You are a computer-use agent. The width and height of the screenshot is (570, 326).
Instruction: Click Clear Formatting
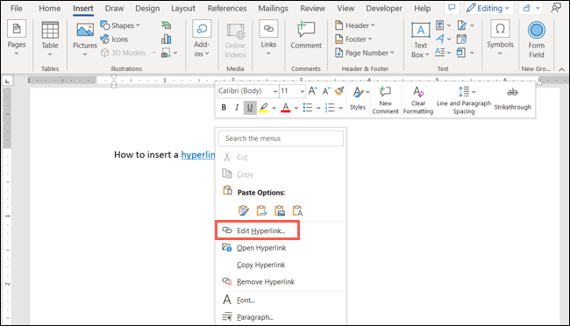click(418, 100)
